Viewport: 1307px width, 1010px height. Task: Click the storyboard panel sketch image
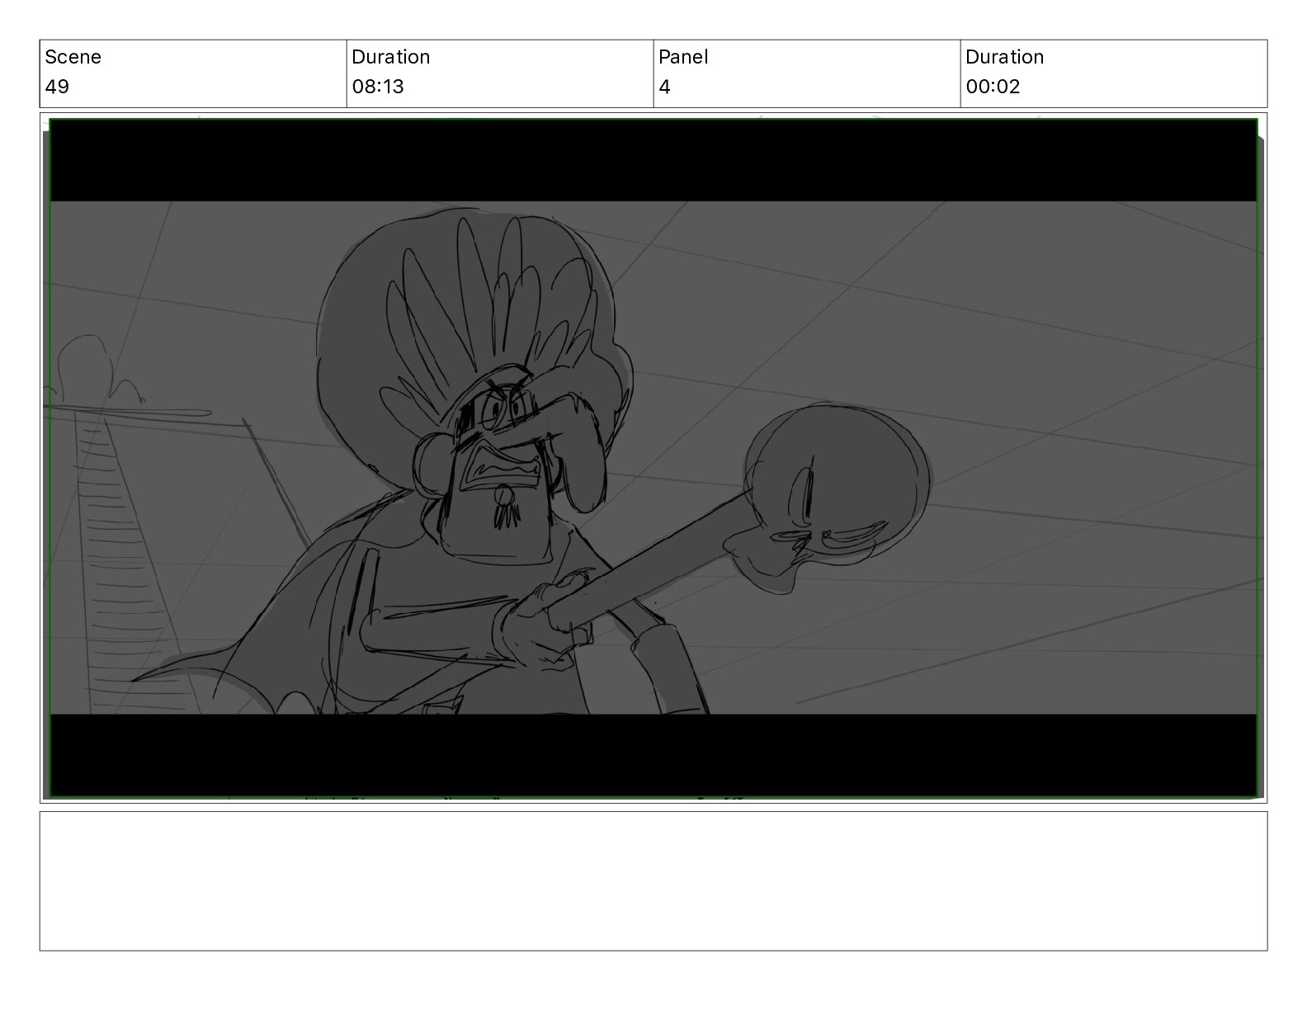tap(653, 458)
